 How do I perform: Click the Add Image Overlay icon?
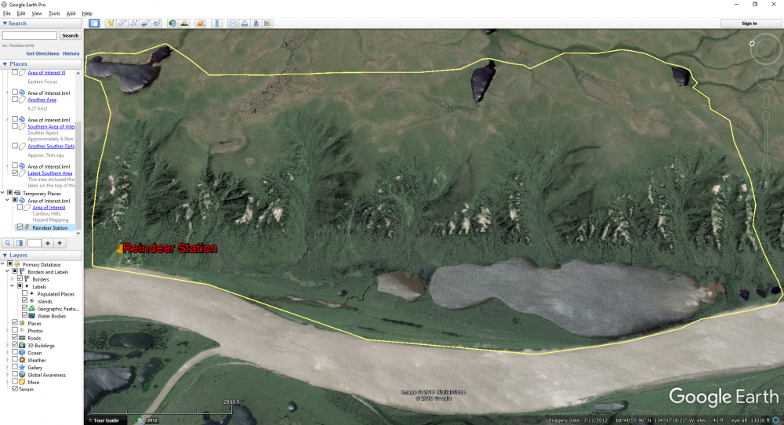145,23
